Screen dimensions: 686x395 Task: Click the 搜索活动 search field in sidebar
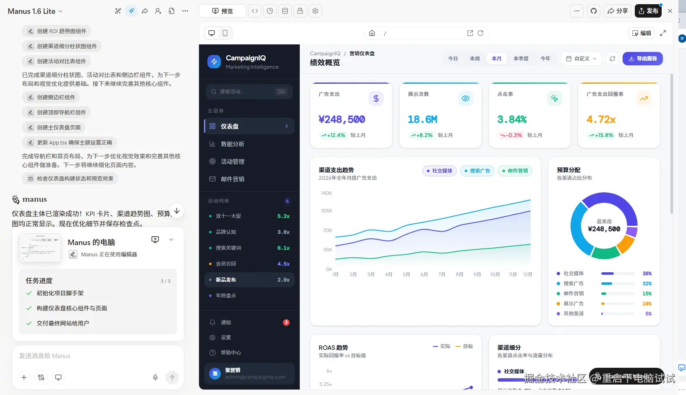click(249, 92)
